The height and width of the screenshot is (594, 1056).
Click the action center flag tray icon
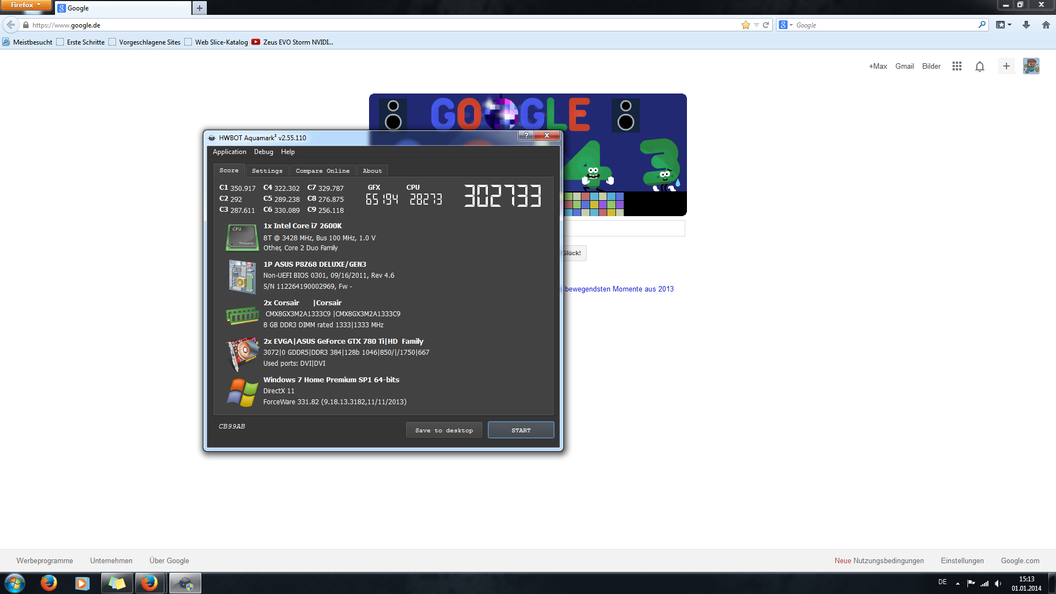point(971,584)
